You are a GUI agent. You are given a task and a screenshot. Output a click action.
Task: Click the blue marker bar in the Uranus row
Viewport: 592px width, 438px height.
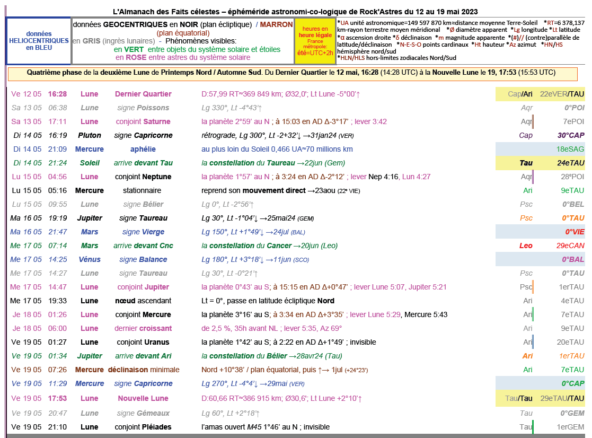(x=533, y=343)
